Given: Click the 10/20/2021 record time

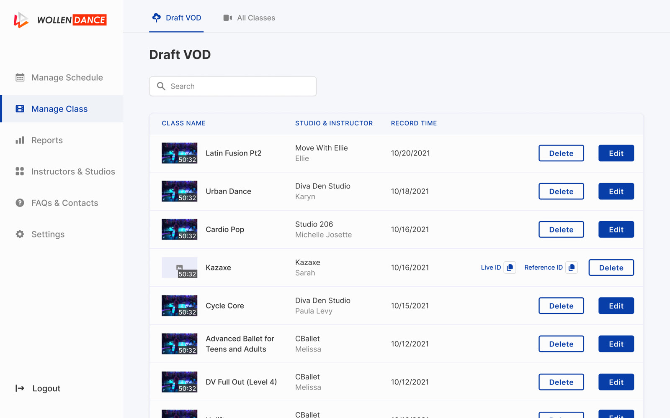Looking at the screenshot, I should click(x=410, y=153).
